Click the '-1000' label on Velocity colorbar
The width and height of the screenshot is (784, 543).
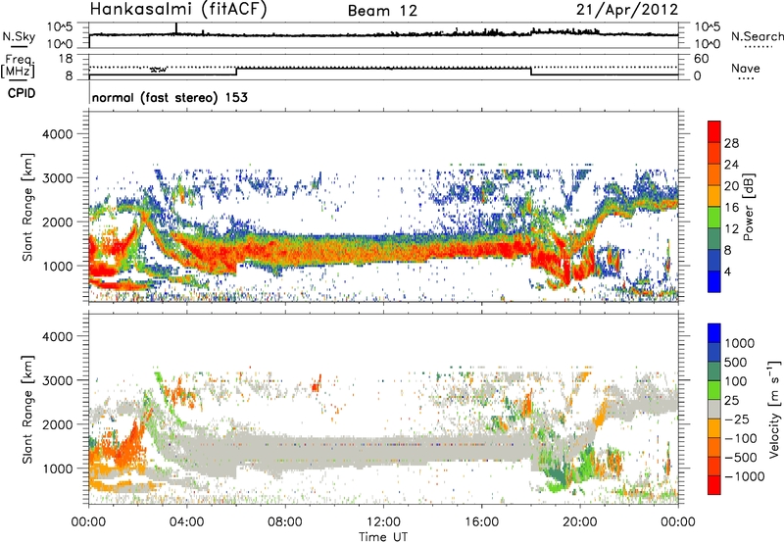pos(745,476)
